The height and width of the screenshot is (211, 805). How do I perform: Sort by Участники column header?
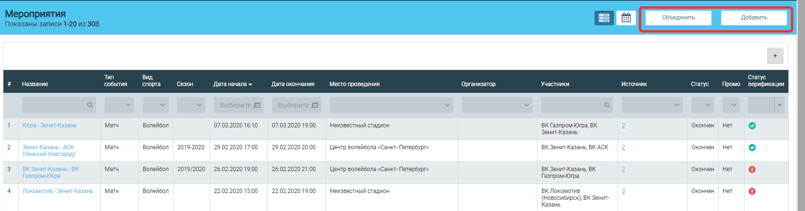[x=555, y=84]
